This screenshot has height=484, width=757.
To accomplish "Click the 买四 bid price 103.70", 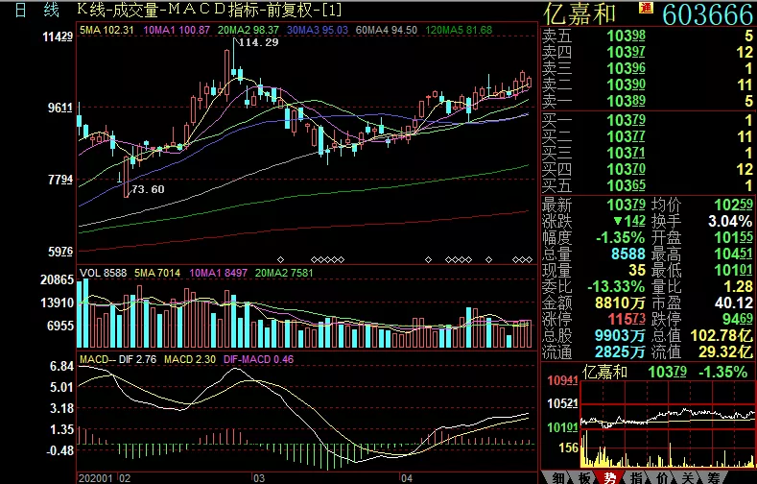I will click(x=626, y=170).
